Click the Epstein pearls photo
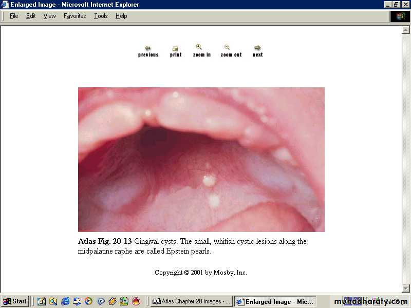The width and height of the screenshot is (411, 308). [x=201, y=159]
